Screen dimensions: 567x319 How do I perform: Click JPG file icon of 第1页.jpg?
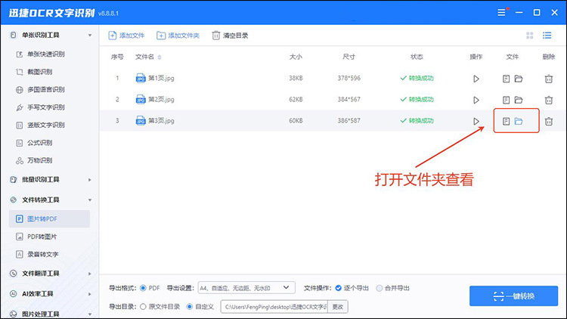point(141,78)
